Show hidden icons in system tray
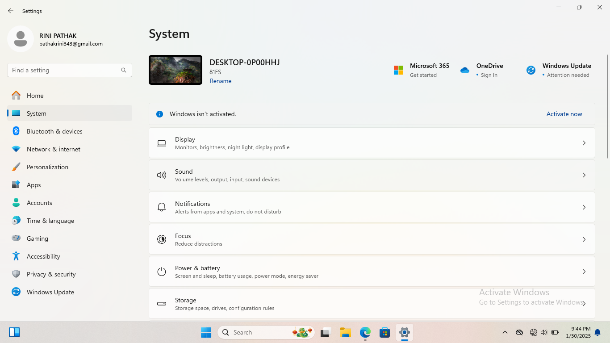Screen dimensions: 610x343 point(505,332)
